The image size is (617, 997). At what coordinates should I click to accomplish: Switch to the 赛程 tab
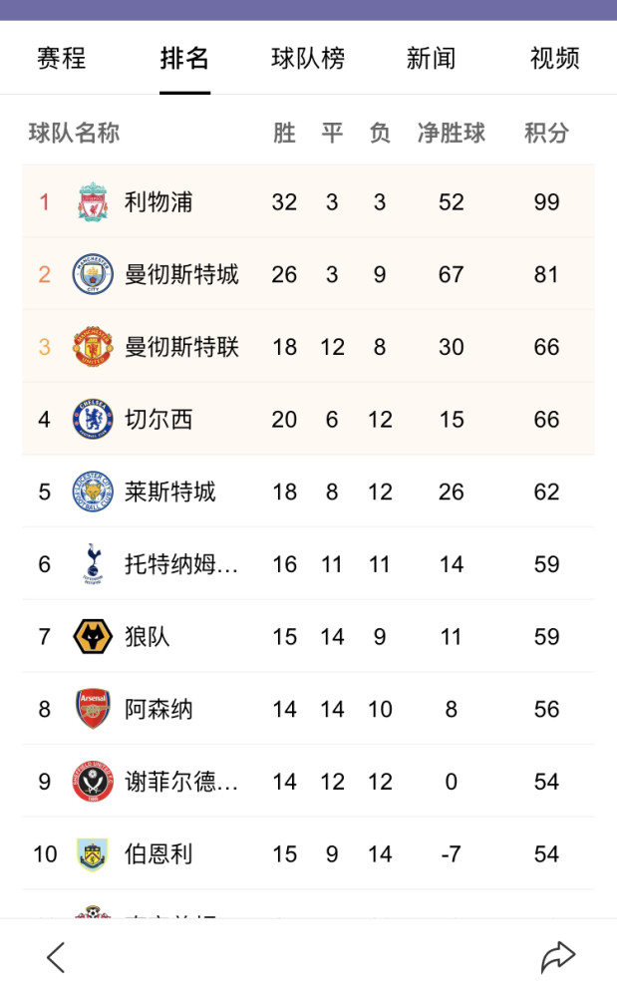(x=62, y=59)
